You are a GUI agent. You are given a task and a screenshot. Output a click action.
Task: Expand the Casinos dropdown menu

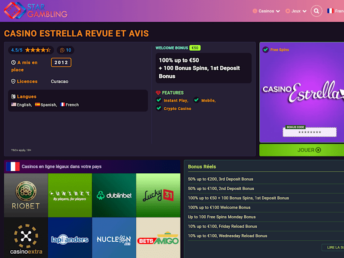266,11
